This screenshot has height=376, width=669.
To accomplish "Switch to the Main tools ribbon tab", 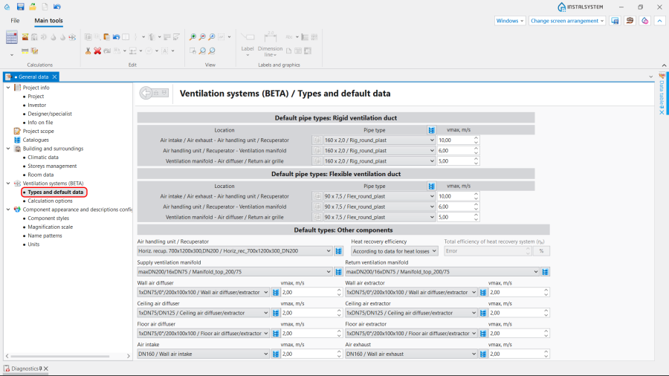I will click(x=48, y=21).
